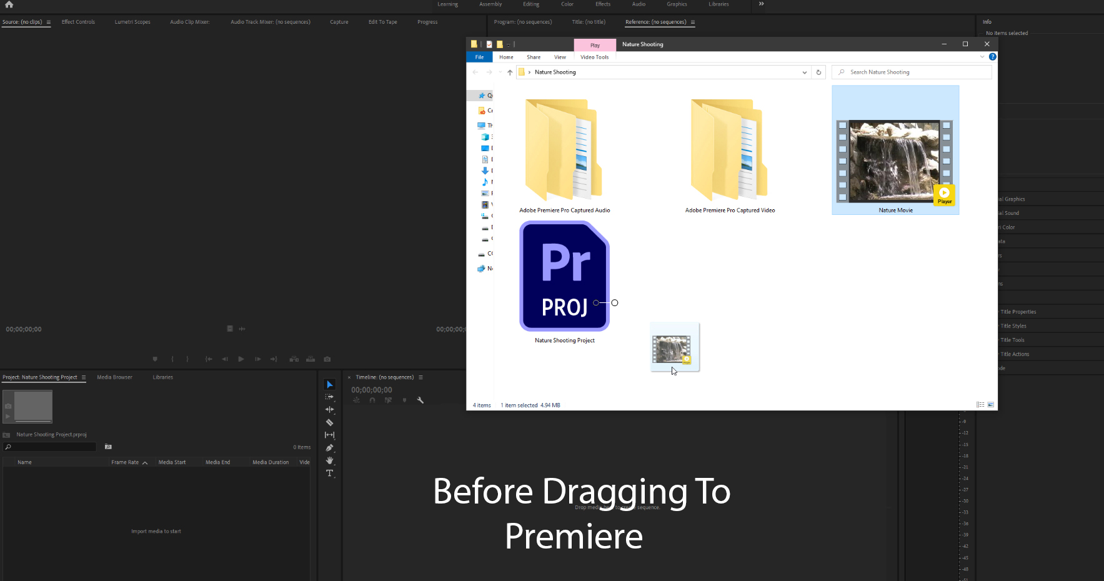Viewport: 1104px width, 581px height.
Task: Select the Type tool
Action: point(330,474)
